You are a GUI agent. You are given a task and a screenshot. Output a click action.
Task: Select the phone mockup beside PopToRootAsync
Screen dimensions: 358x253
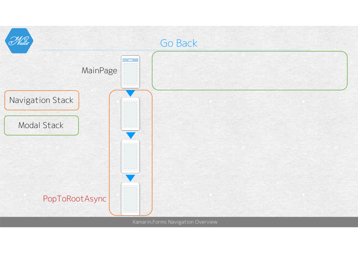(x=130, y=199)
